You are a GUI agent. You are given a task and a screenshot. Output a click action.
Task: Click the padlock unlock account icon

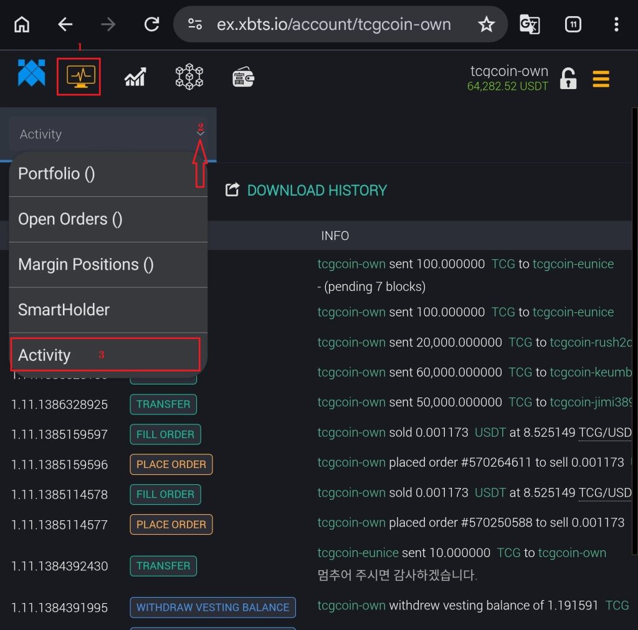[x=568, y=79]
